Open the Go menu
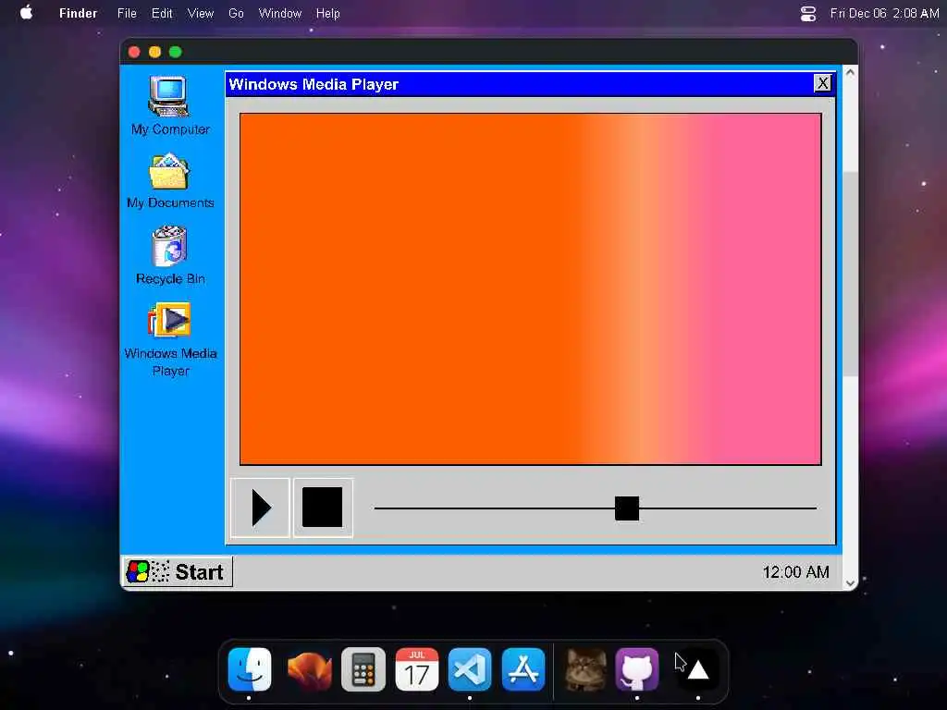This screenshot has height=710, width=947. coord(236,13)
